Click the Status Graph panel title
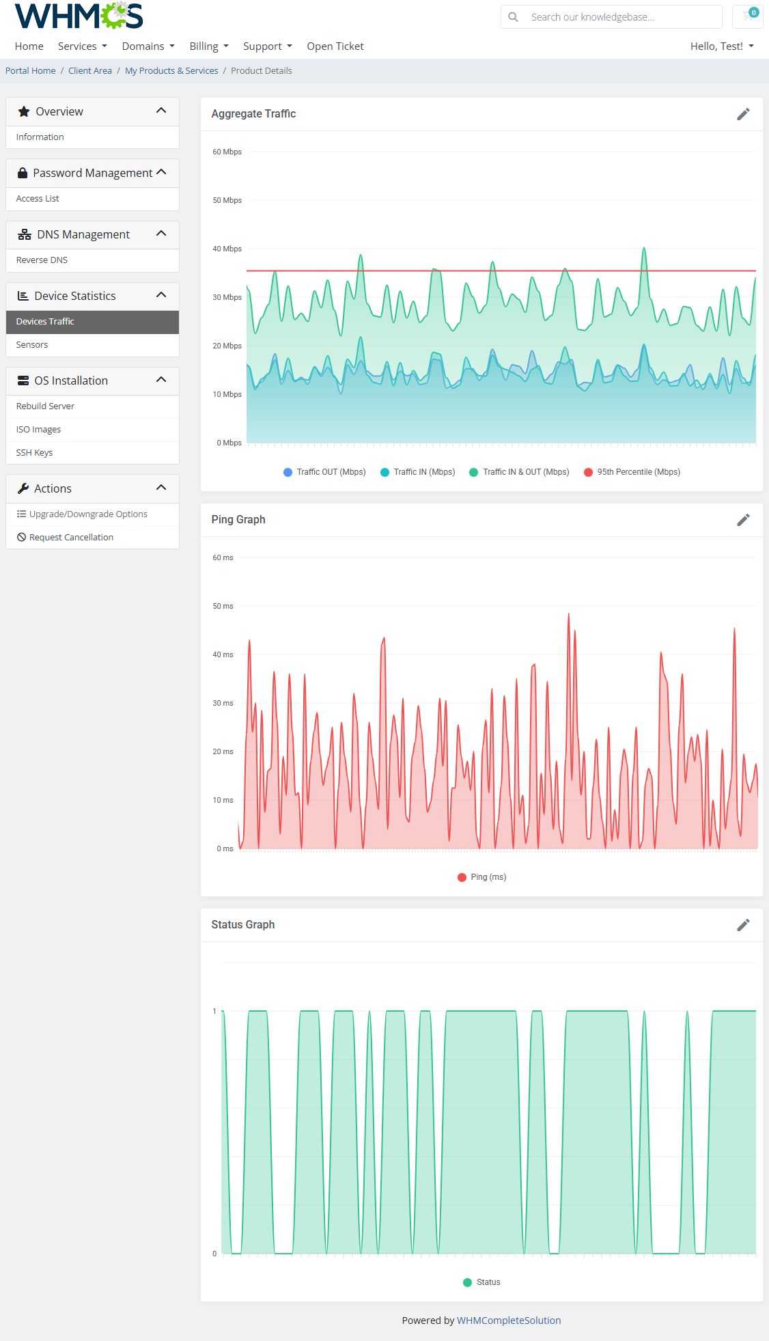Image resolution: width=769 pixels, height=1341 pixels. tap(243, 925)
